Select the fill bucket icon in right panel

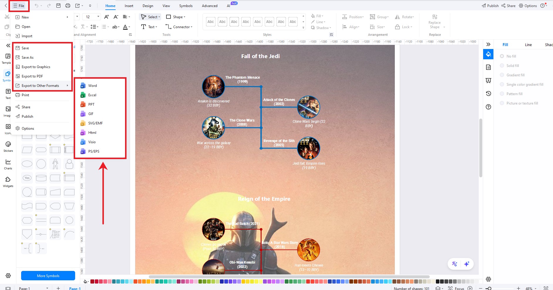tap(488, 54)
